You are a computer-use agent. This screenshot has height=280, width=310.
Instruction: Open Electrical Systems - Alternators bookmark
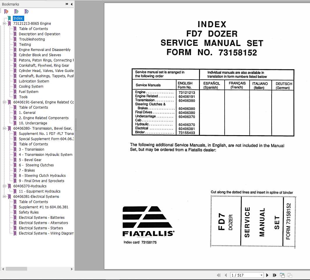pyautogui.click(x=43, y=223)
